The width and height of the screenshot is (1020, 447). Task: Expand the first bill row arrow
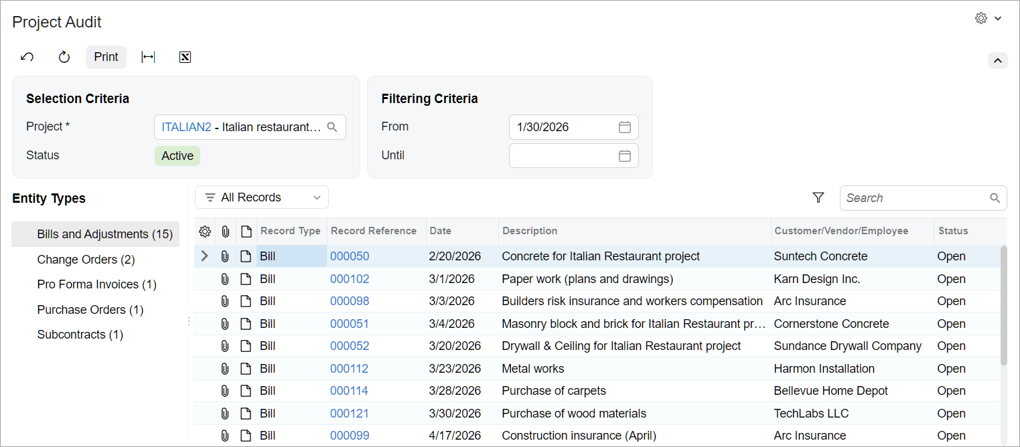click(205, 256)
